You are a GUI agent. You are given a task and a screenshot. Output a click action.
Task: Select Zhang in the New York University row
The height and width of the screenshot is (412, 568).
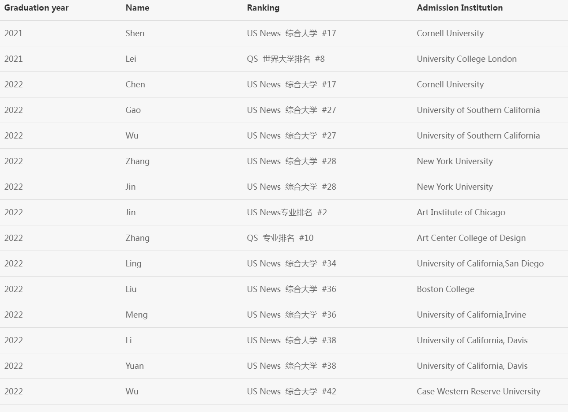tap(138, 161)
